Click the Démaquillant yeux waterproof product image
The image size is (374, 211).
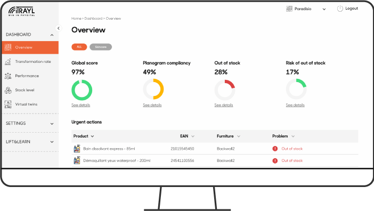click(77, 160)
